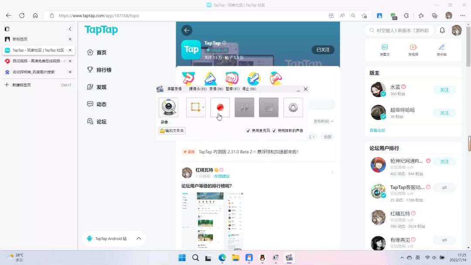Open post 论坛用户等级的排行榜呢?

pyautogui.click(x=207, y=186)
